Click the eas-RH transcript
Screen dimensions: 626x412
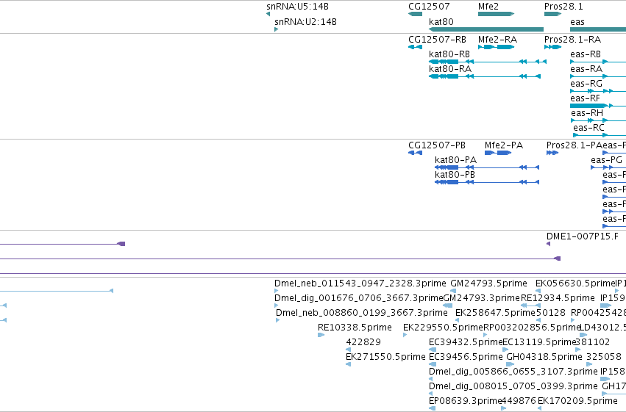(599, 120)
